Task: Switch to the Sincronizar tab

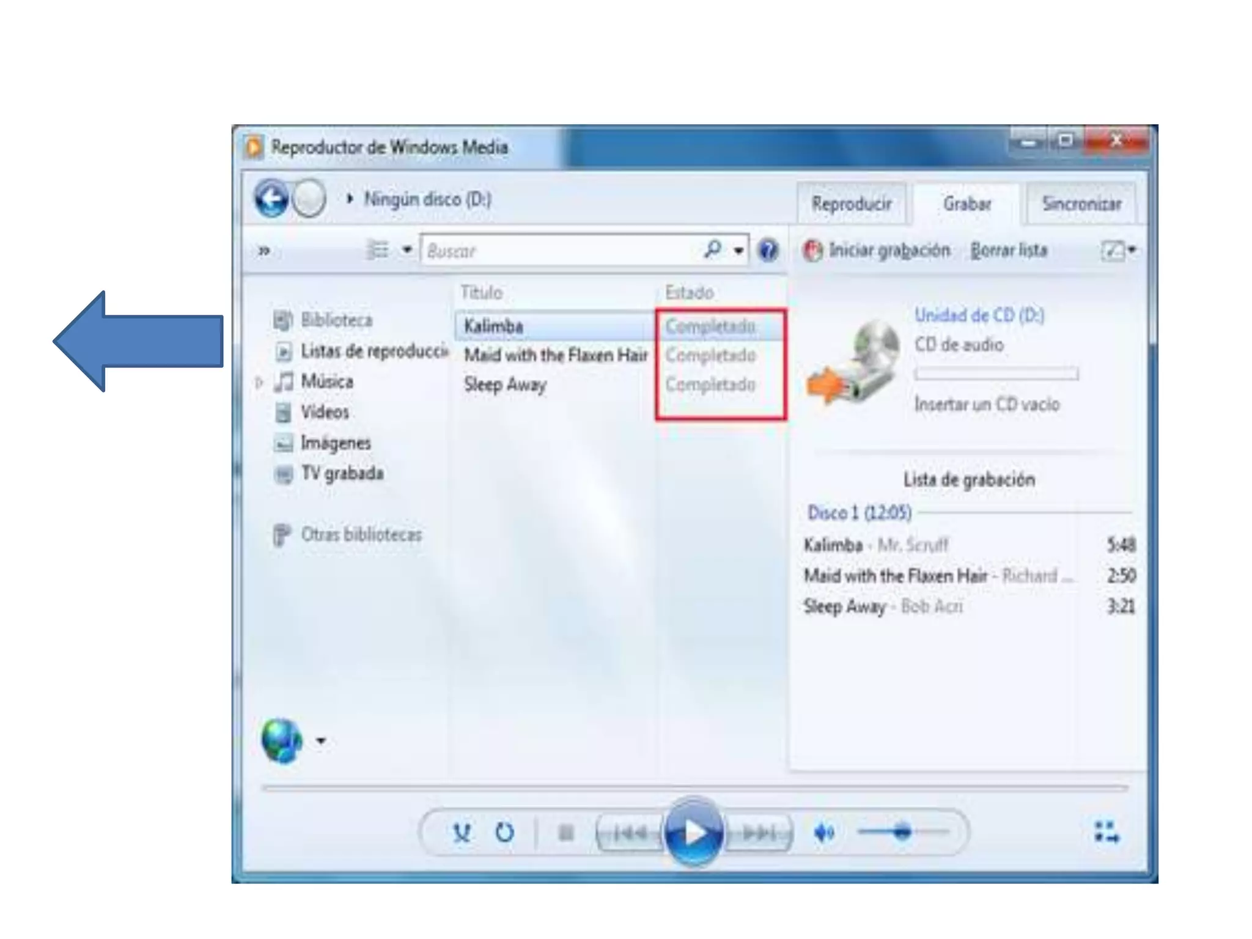Action: tap(1081, 204)
